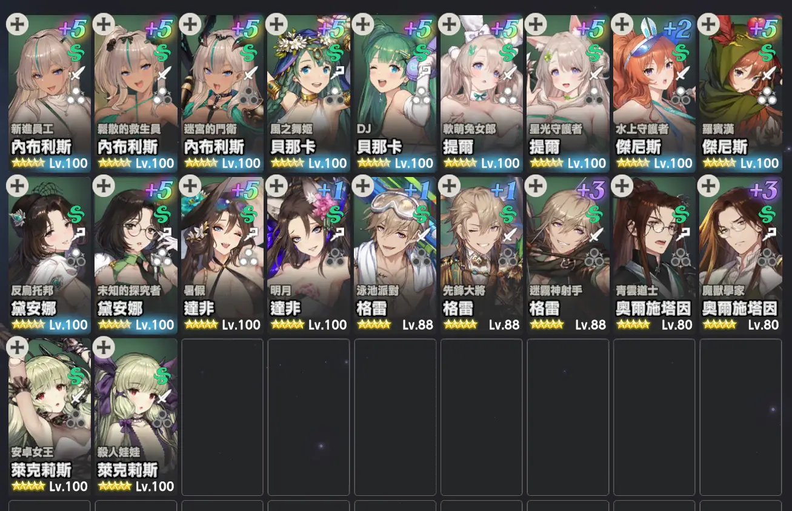Add 羅賓漢 傑尼斯 using its plus icon
The image size is (792, 511).
708,25
